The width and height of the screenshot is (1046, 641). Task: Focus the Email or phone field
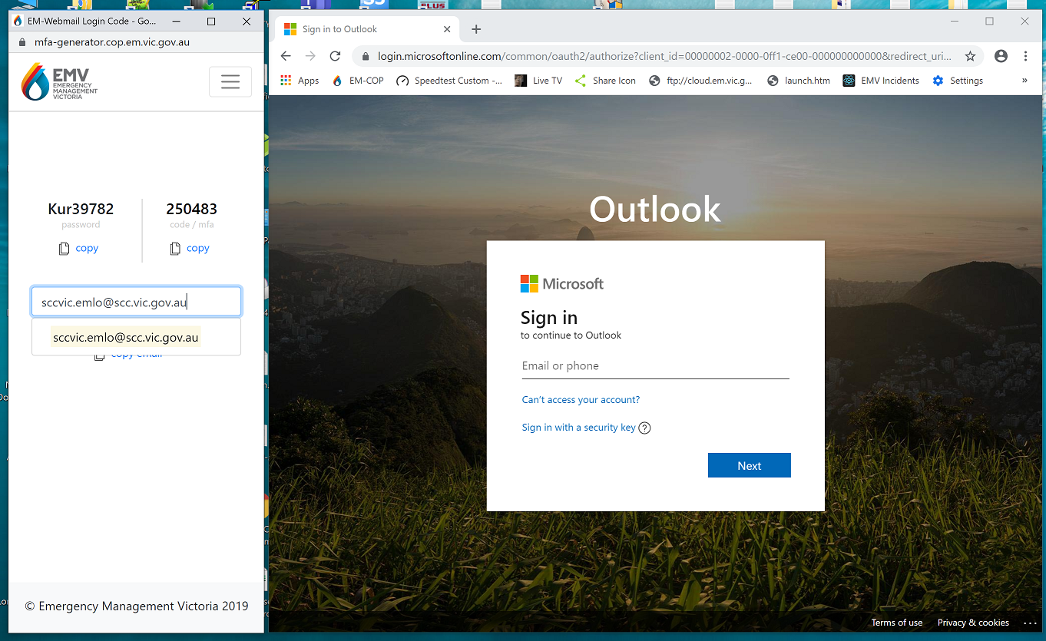click(x=655, y=366)
